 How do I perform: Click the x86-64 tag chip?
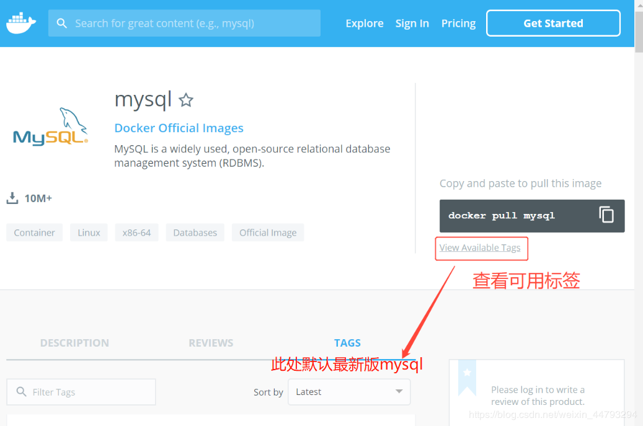click(x=136, y=233)
